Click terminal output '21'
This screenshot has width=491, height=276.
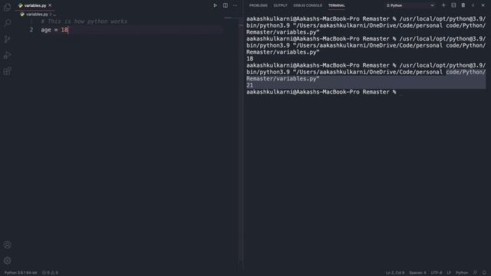pos(249,85)
